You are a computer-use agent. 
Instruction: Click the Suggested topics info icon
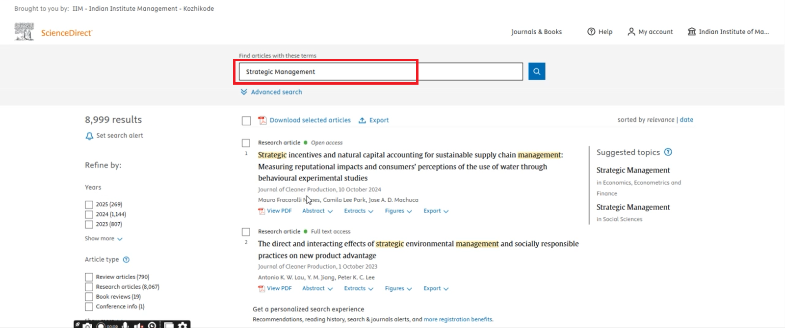coord(668,152)
